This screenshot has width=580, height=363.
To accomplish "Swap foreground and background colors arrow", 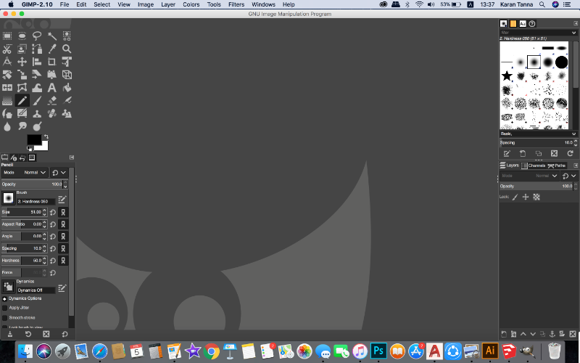I will (x=46, y=136).
